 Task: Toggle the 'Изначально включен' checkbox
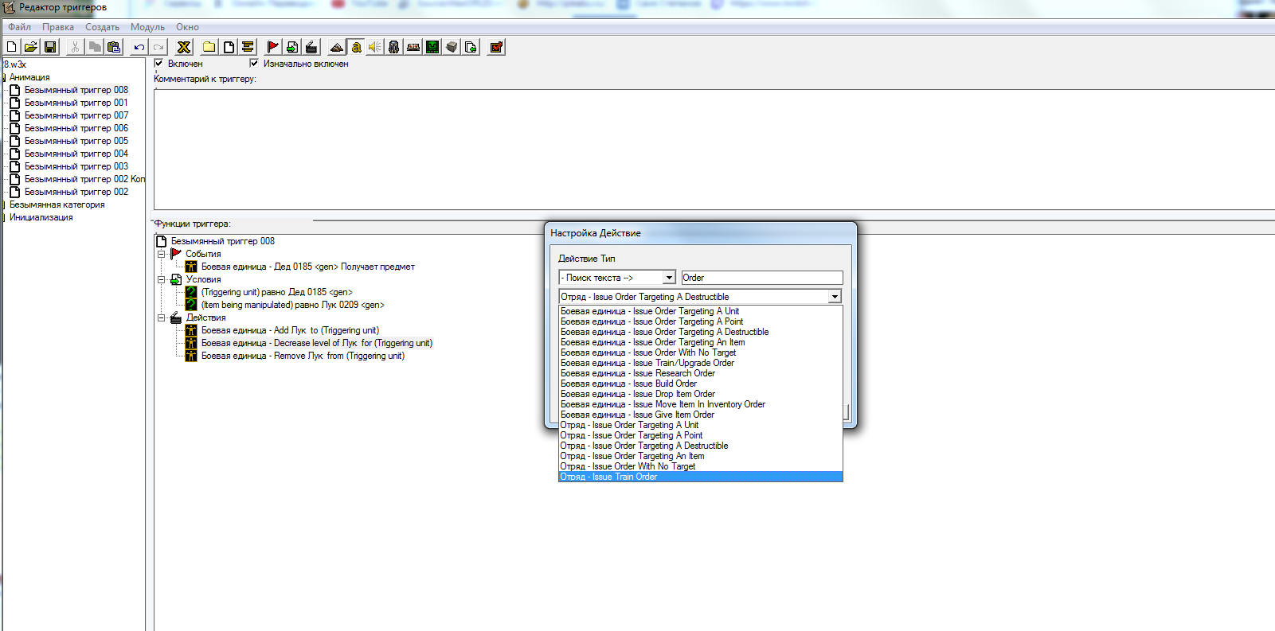click(254, 63)
